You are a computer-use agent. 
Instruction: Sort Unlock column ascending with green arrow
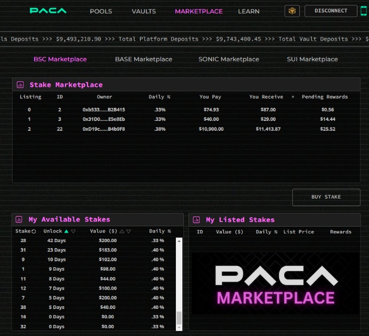(66, 231)
